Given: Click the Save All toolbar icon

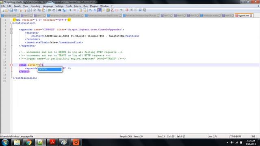Looking at the screenshot, I should click(16, 10).
